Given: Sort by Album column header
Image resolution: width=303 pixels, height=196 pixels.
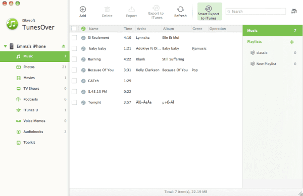Looking at the screenshot, I should pos(168,29).
